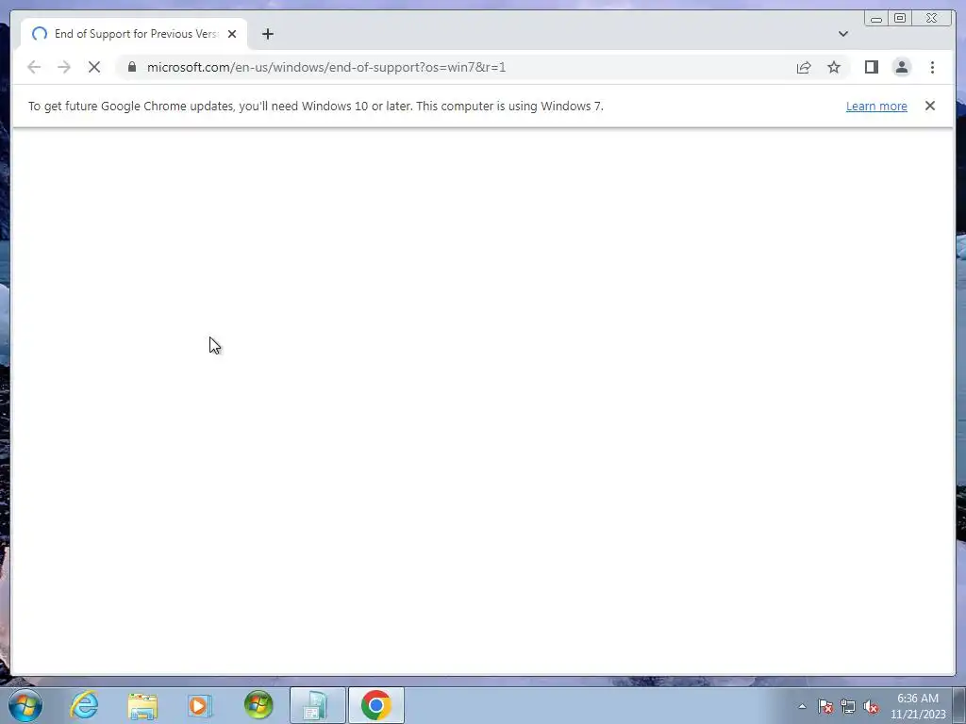Bookmark this tab with star icon

point(834,67)
